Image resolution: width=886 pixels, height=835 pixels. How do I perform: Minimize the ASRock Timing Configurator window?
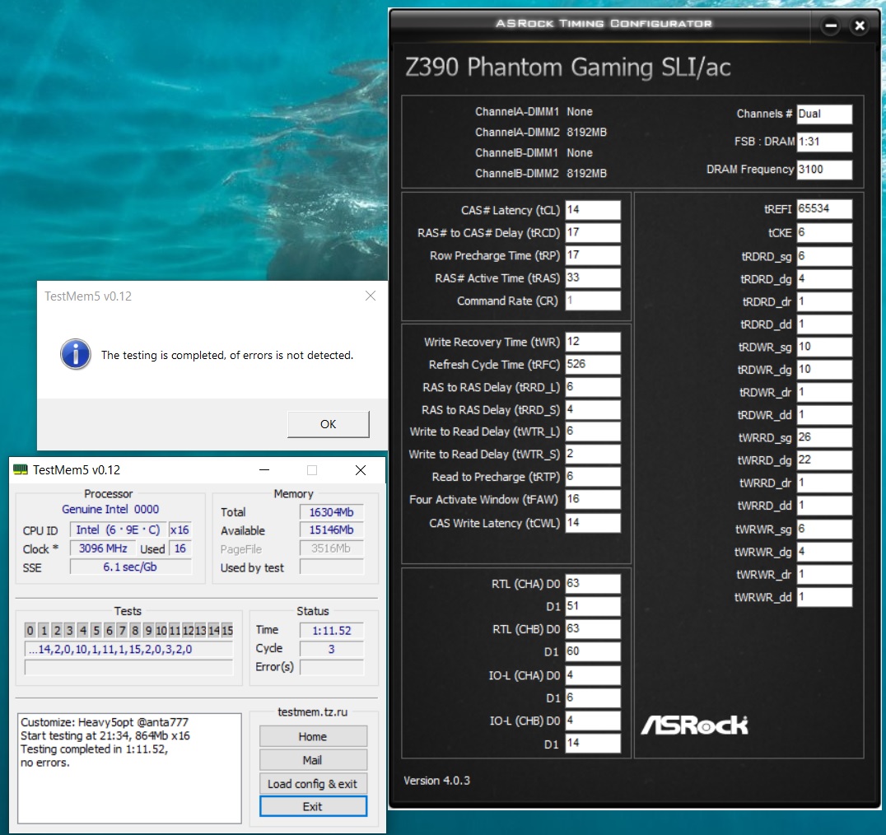pyautogui.click(x=830, y=26)
